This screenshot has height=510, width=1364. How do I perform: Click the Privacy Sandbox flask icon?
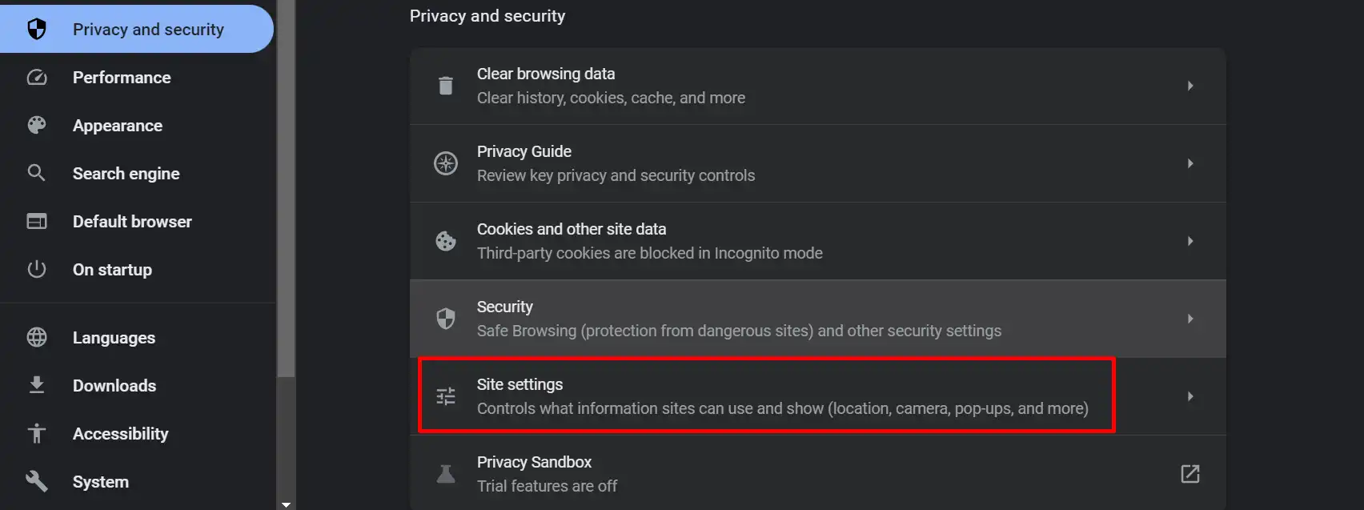[446, 474]
